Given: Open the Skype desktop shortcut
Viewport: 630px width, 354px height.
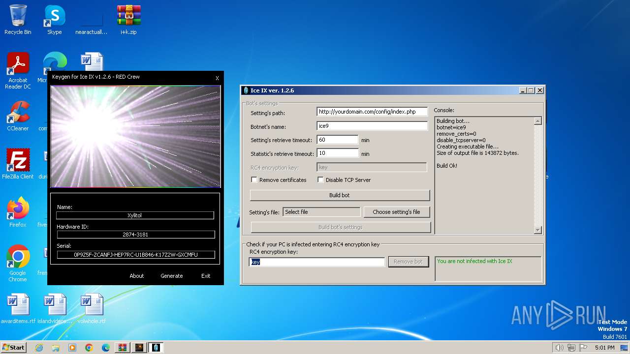Looking at the screenshot, I should (54, 20).
